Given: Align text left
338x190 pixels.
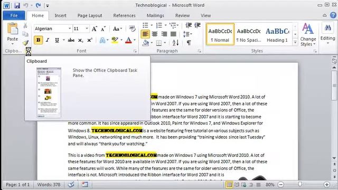Looking at the screenshot, I should click(145, 34).
